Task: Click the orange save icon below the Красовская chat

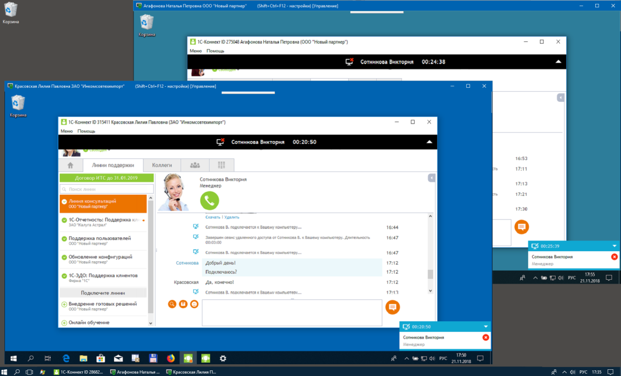Action: click(183, 304)
